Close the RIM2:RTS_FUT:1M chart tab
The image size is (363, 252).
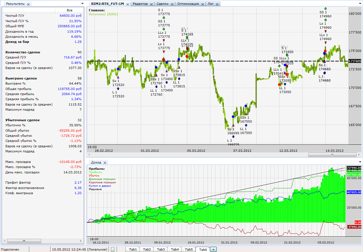128,4
